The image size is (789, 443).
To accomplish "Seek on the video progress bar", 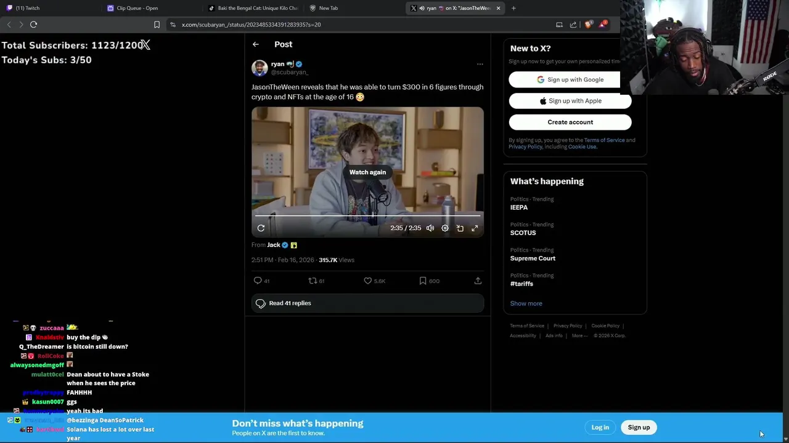I will coord(367,216).
